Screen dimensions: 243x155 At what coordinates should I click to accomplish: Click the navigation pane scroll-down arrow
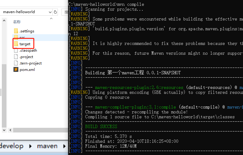pyautogui.click(x=4, y=130)
